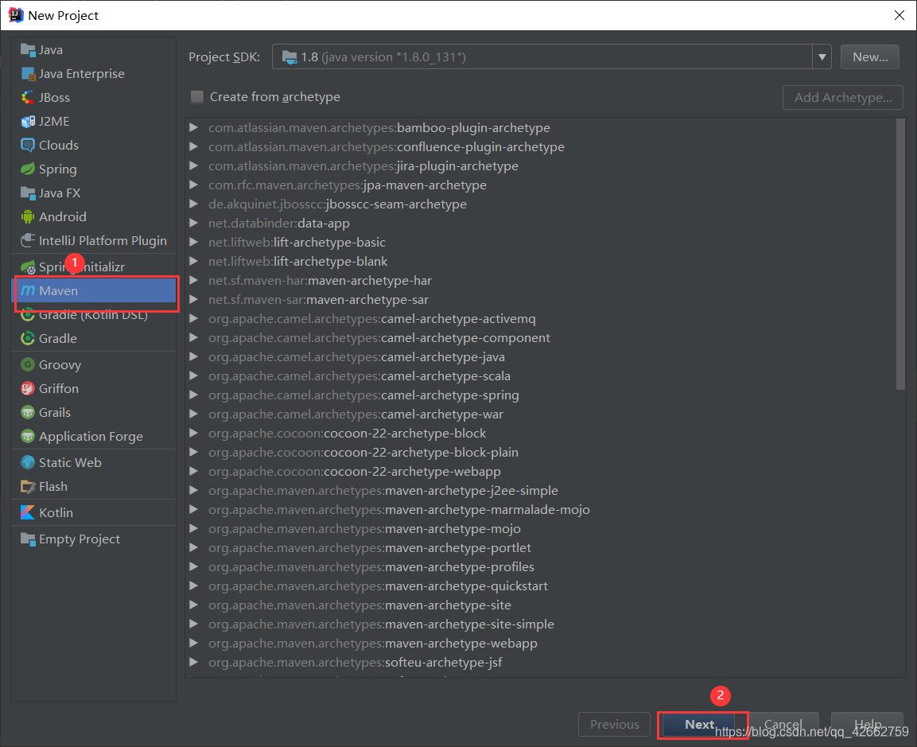
Task: Click the Gradle (Kotlin DSL) icon
Action: point(28,315)
